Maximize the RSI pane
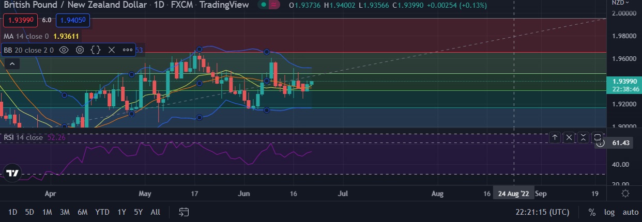Image resolution: width=642 pixels, height=222 pixels. coord(597,137)
